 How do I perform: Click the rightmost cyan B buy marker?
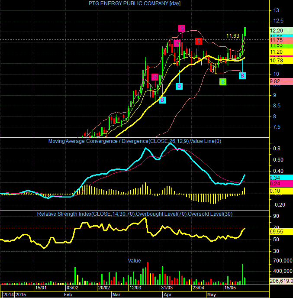coord(242,76)
